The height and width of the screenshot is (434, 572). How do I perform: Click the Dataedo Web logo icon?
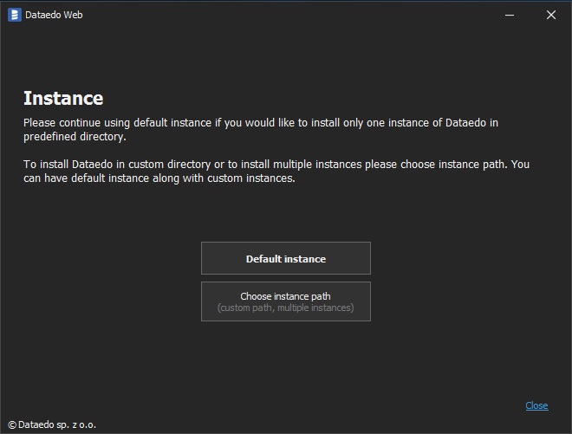pyautogui.click(x=15, y=15)
